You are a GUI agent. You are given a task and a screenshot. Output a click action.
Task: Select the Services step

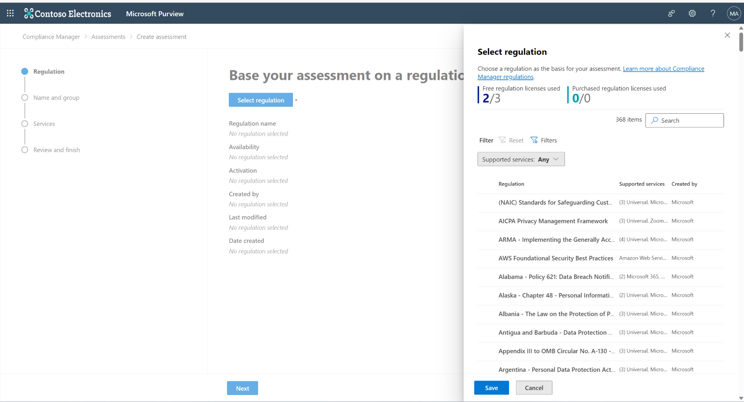(x=38, y=124)
